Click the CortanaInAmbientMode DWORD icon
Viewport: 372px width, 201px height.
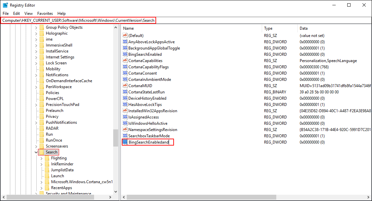pos(125,80)
